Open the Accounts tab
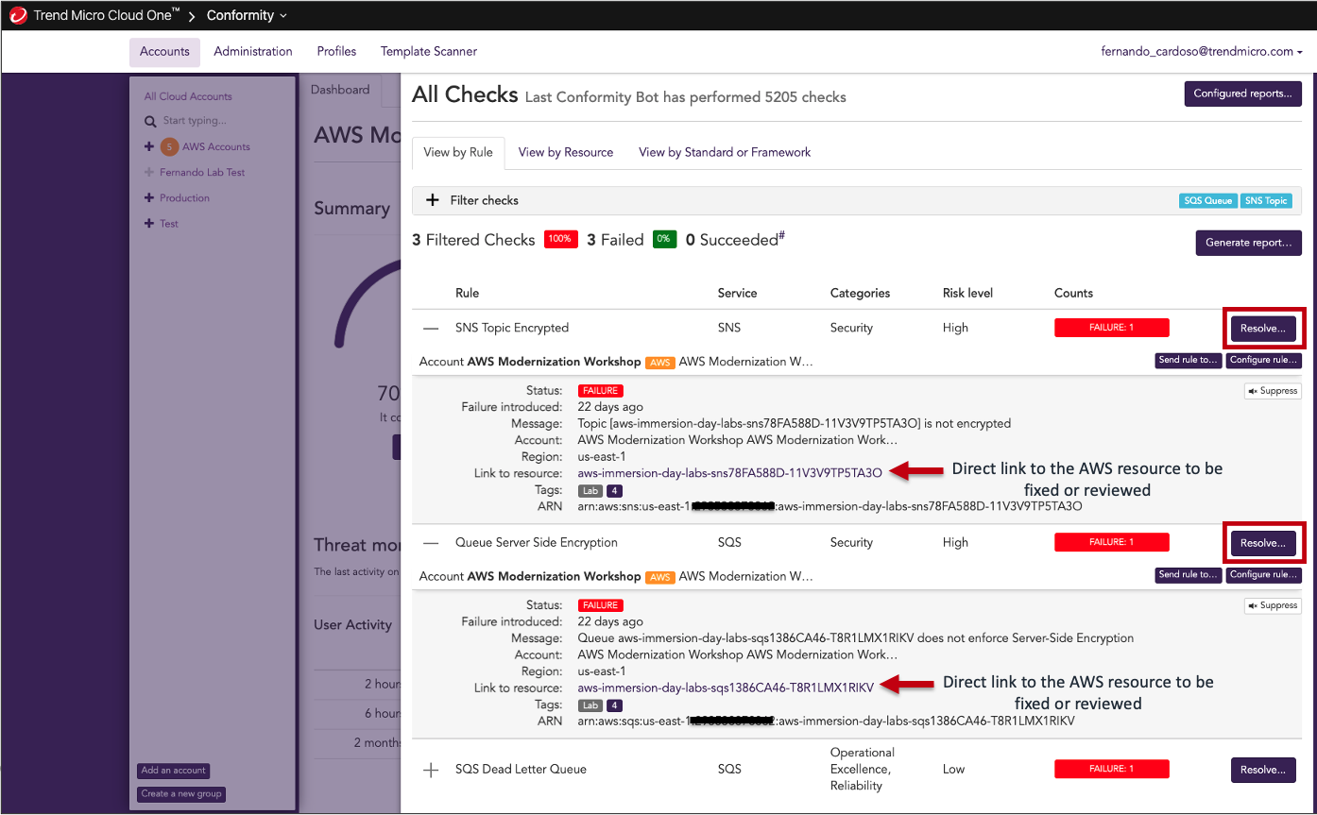 (x=164, y=52)
